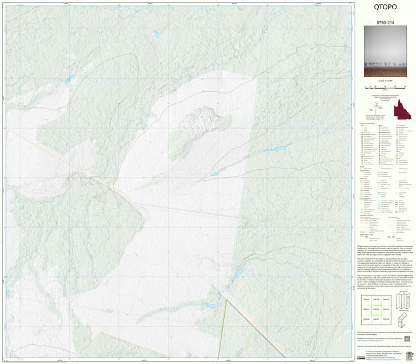This screenshot has height=364, width=416.
Task: Click the Creative Commons BY licence badge
Action: [361, 358]
